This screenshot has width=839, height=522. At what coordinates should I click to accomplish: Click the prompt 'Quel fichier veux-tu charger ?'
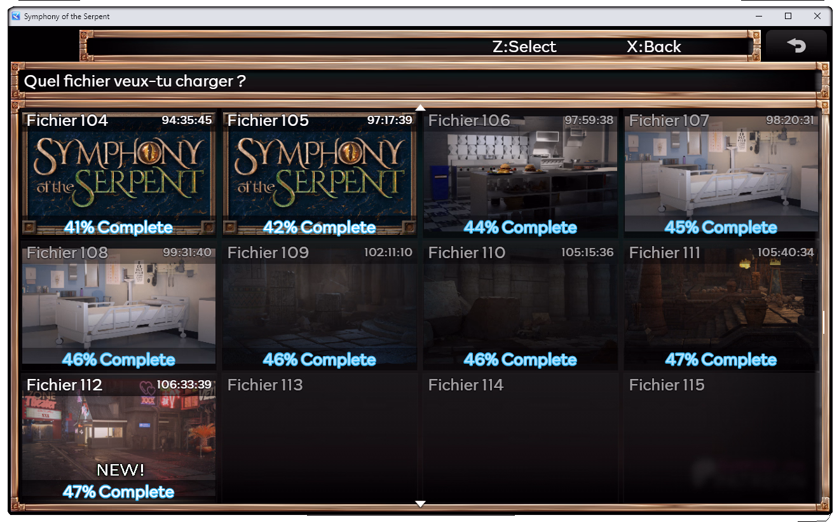135,81
